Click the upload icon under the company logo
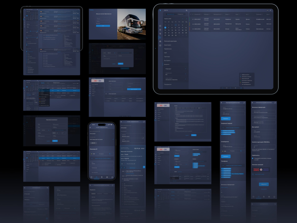 coord(253,174)
